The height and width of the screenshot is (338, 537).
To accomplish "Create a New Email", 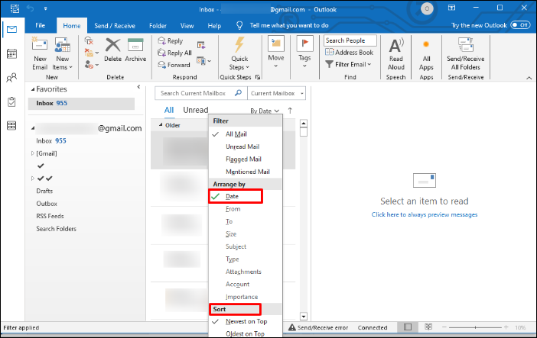I will 40,53.
